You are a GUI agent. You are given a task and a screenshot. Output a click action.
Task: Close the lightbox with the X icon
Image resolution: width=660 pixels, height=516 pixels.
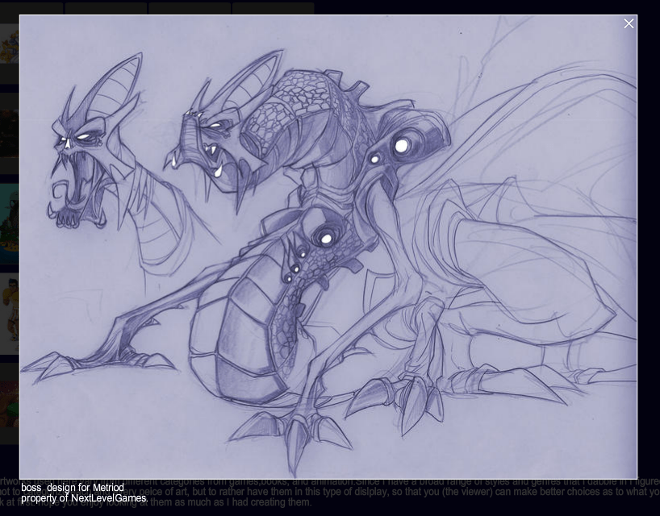coord(629,23)
